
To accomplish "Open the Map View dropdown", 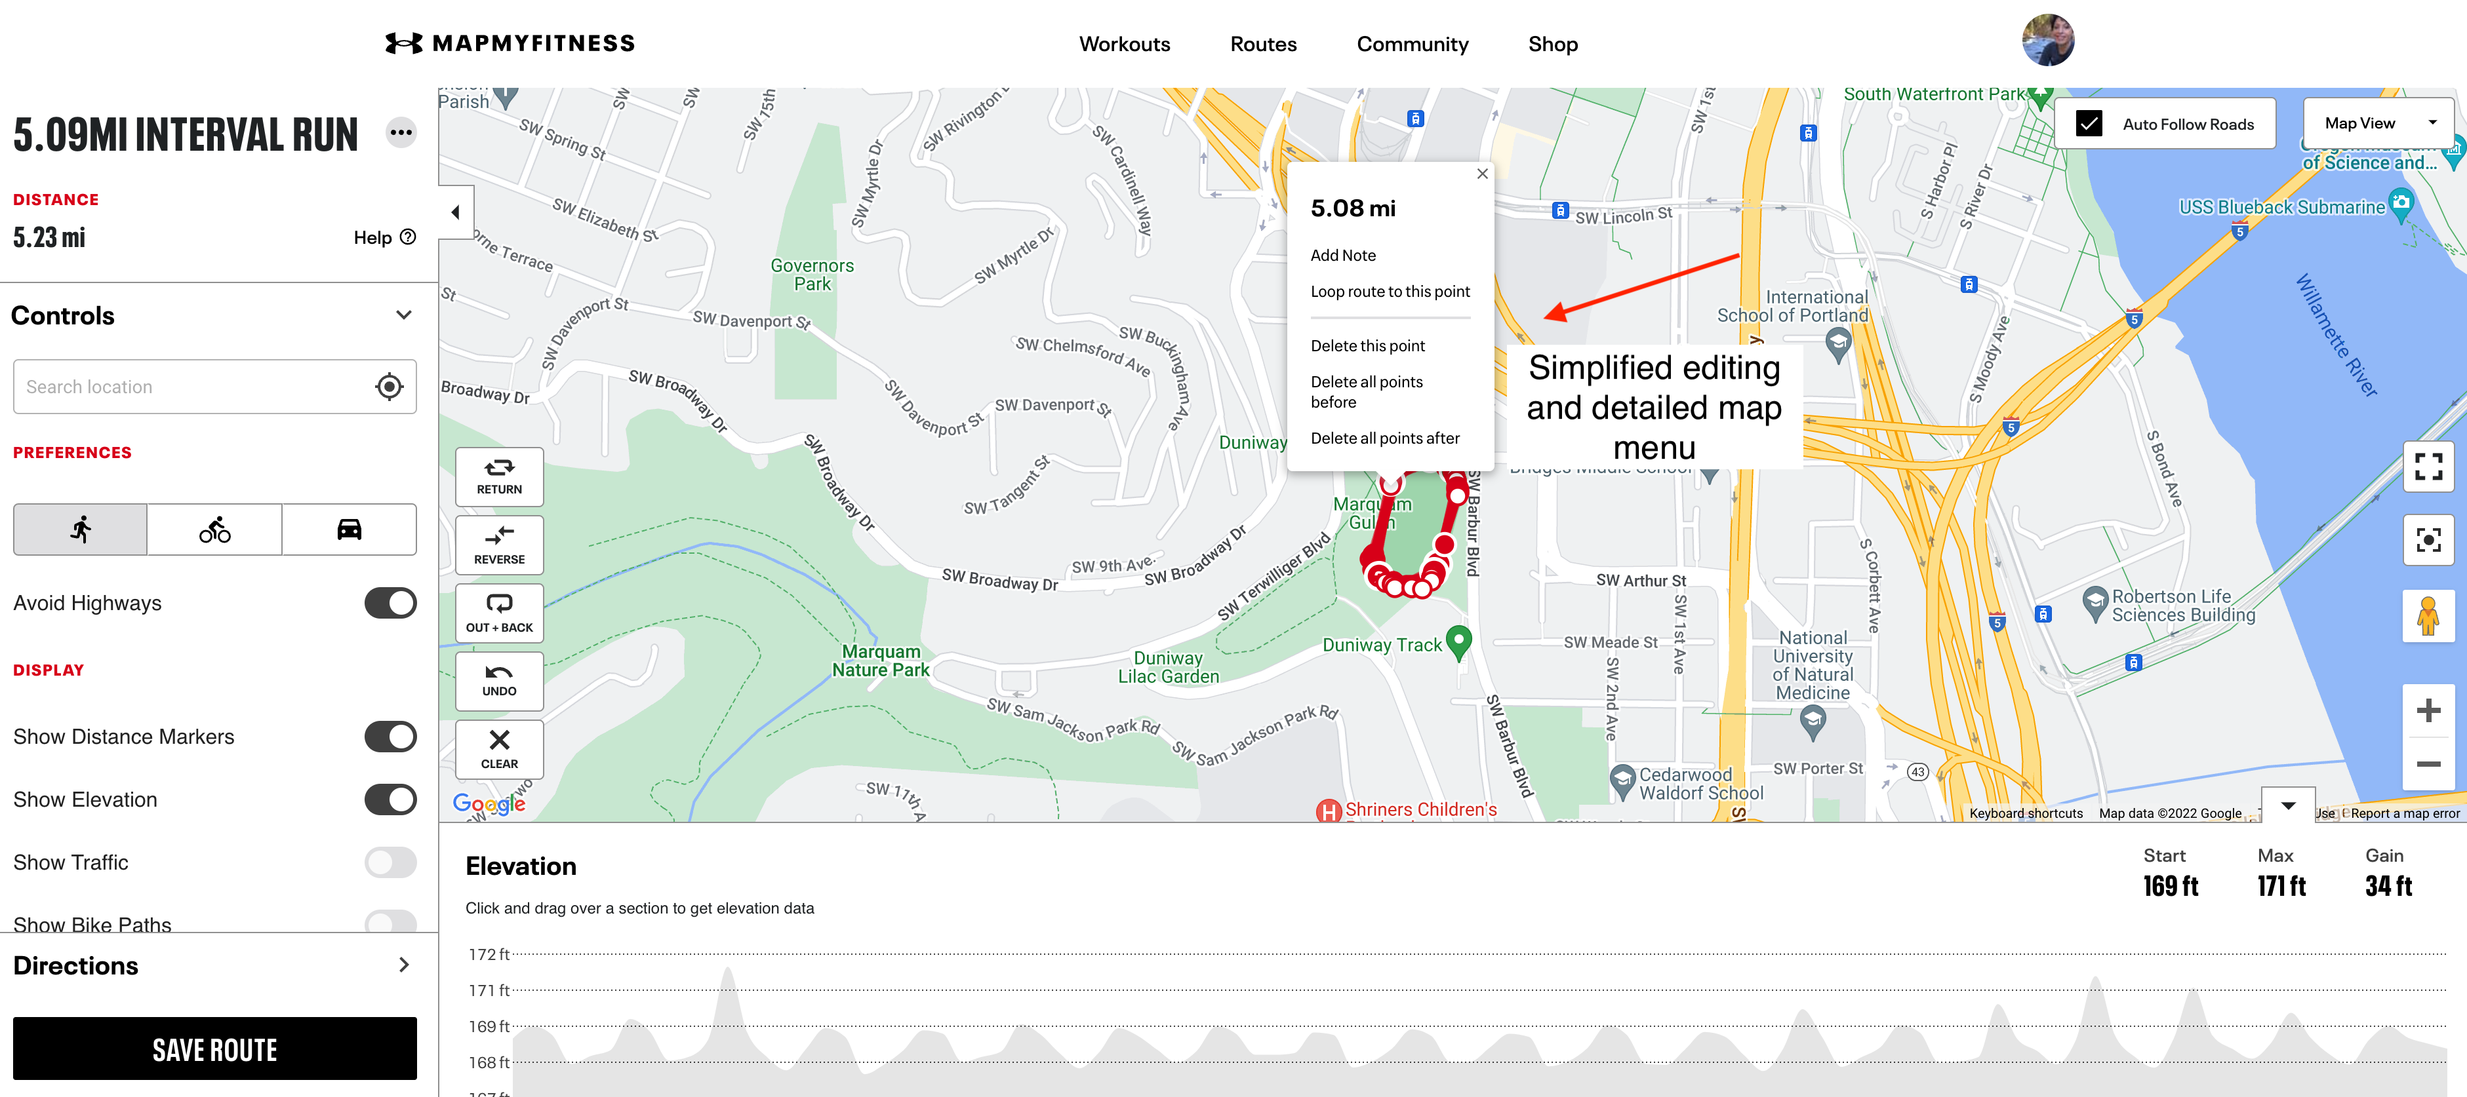I will point(2376,123).
